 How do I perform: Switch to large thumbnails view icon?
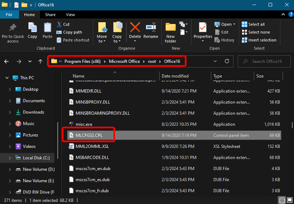[x=289, y=201]
